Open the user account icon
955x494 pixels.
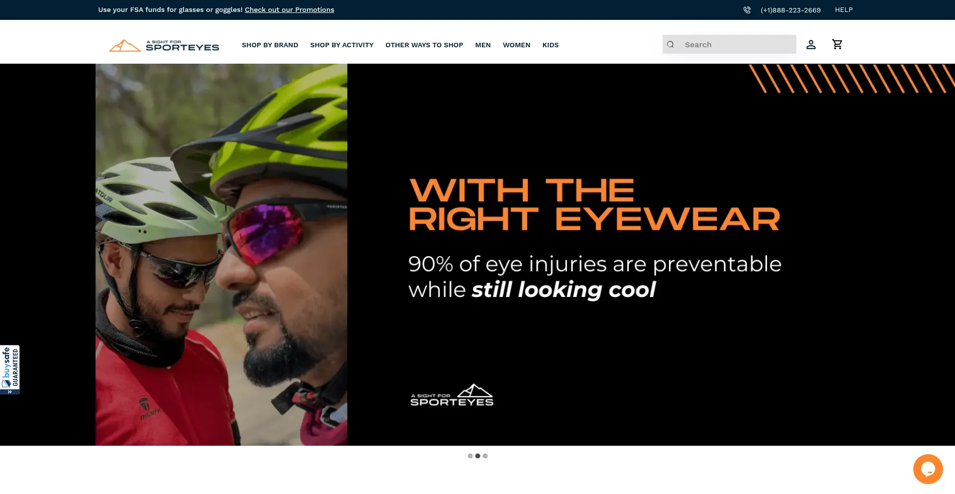click(x=811, y=45)
